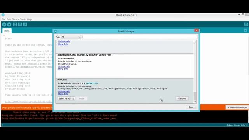Open the Help menu
Image resolution: width=249 pixels, height=140 pixels.
click(x=29, y=19)
